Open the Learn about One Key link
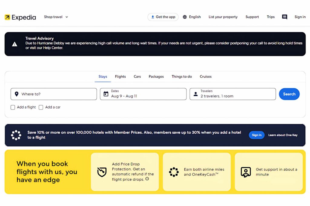 click(x=283, y=135)
